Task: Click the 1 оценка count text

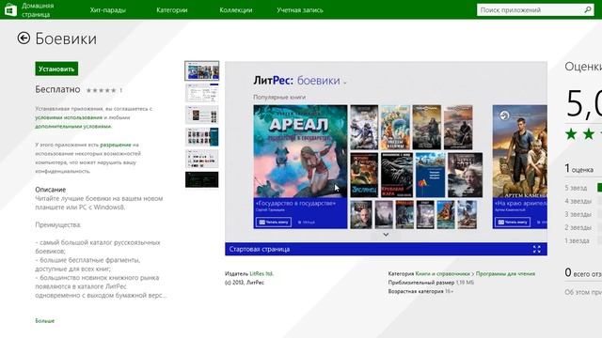Action: (578, 169)
